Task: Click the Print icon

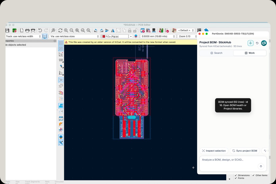Action: [27, 30]
